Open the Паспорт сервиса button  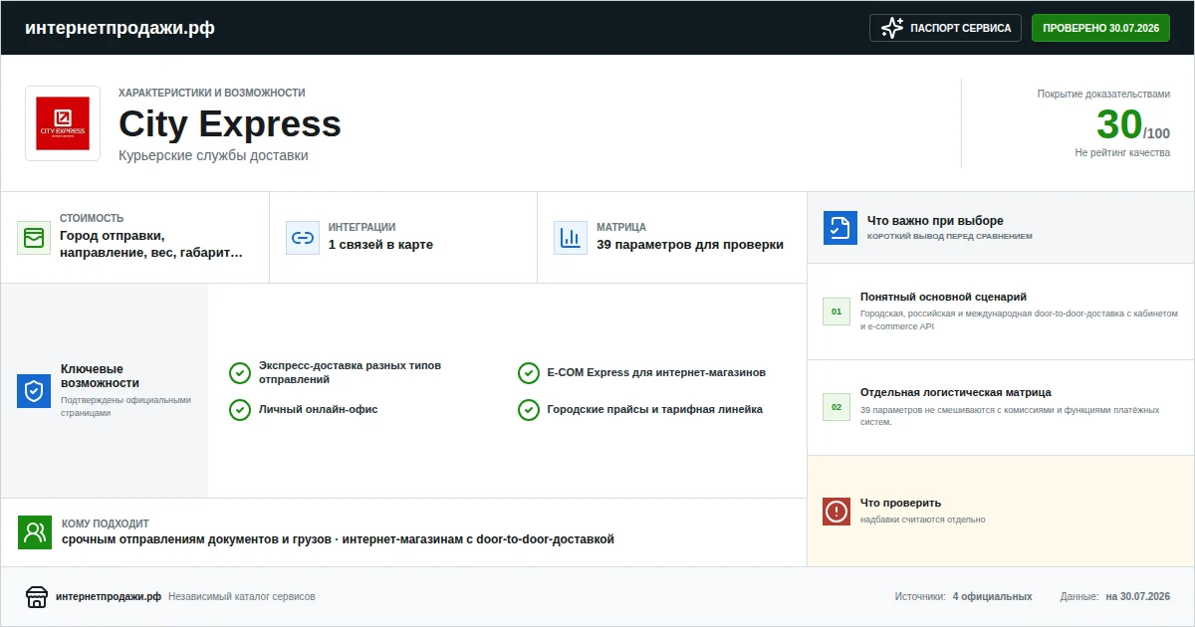point(946,28)
